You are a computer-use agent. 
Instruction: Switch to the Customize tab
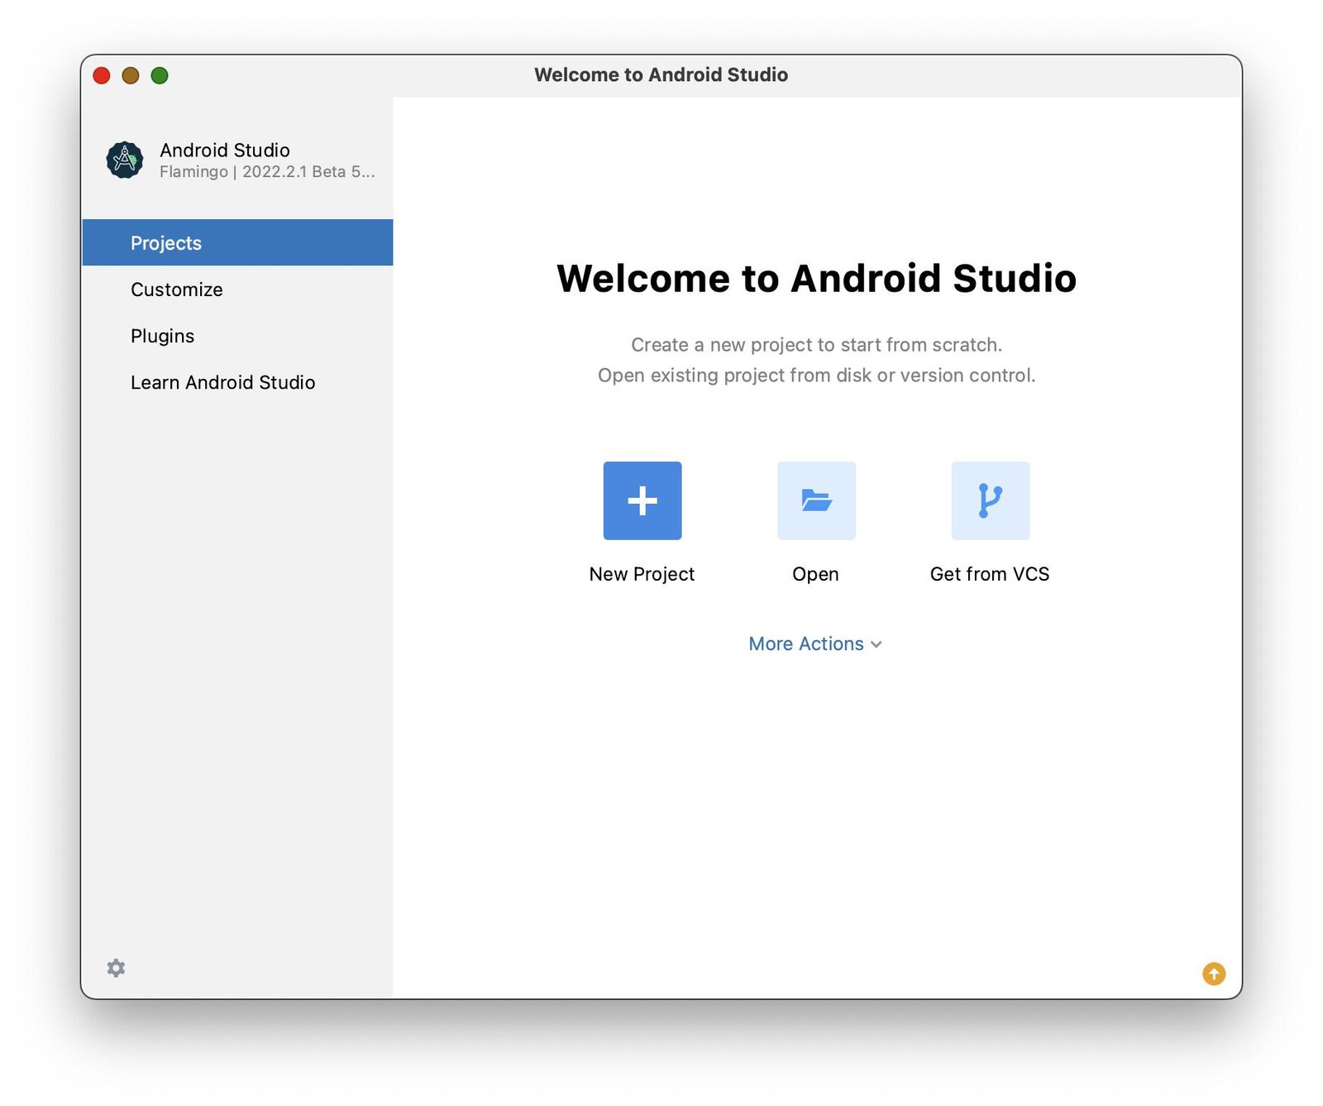coord(237,290)
